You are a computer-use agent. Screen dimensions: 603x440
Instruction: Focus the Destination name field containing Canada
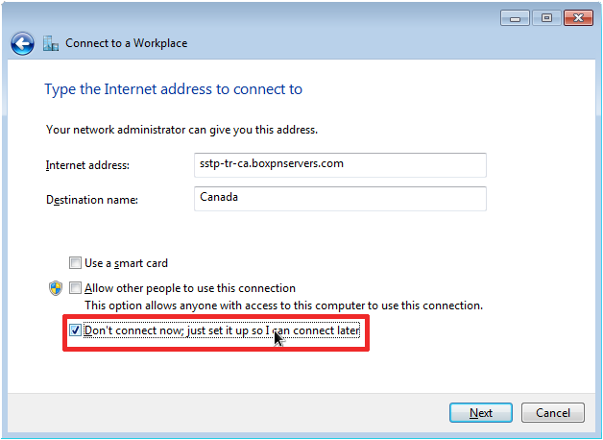pos(340,199)
